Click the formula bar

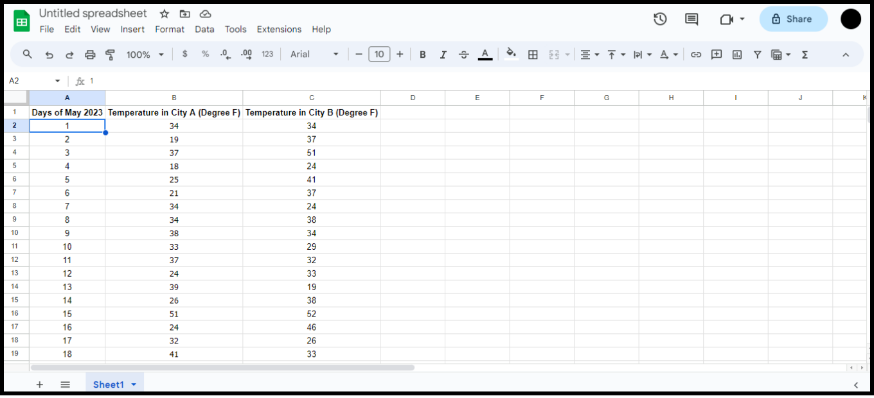[x=476, y=81]
